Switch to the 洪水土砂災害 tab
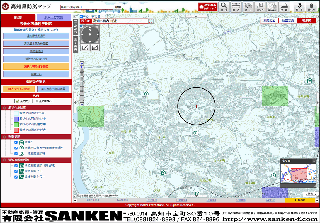The image size is (320, 223). point(54,18)
